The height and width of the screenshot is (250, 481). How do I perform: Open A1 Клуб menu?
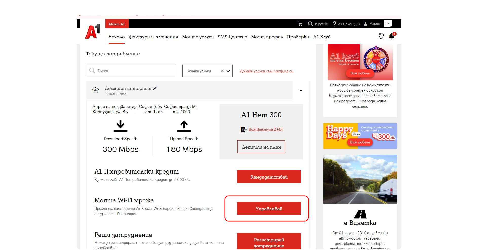pyautogui.click(x=322, y=37)
